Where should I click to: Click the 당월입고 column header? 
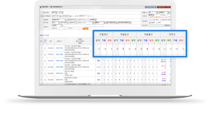tap(124, 34)
